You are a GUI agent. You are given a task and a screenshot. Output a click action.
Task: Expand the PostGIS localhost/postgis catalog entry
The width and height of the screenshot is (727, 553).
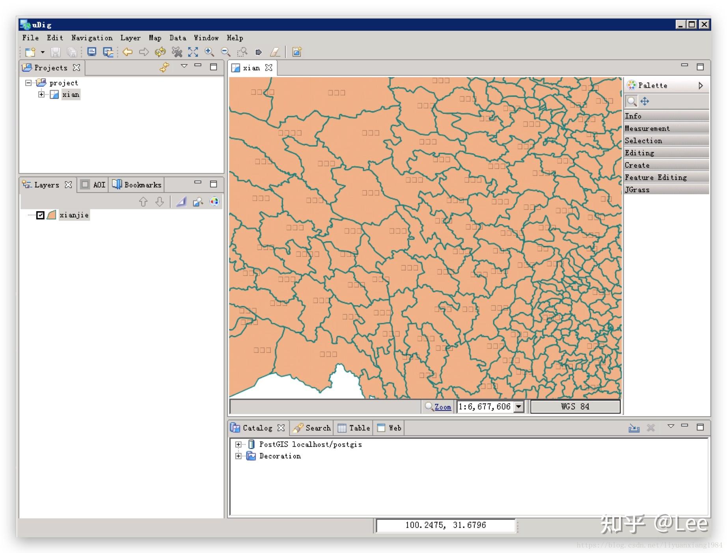238,444
